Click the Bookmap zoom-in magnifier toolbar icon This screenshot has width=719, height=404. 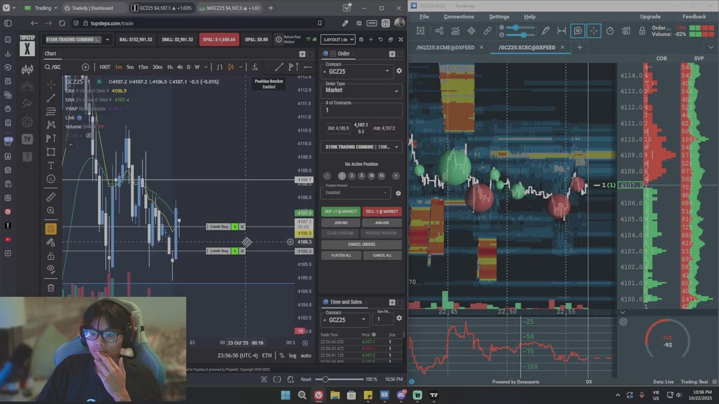click(x=421, y=31)
